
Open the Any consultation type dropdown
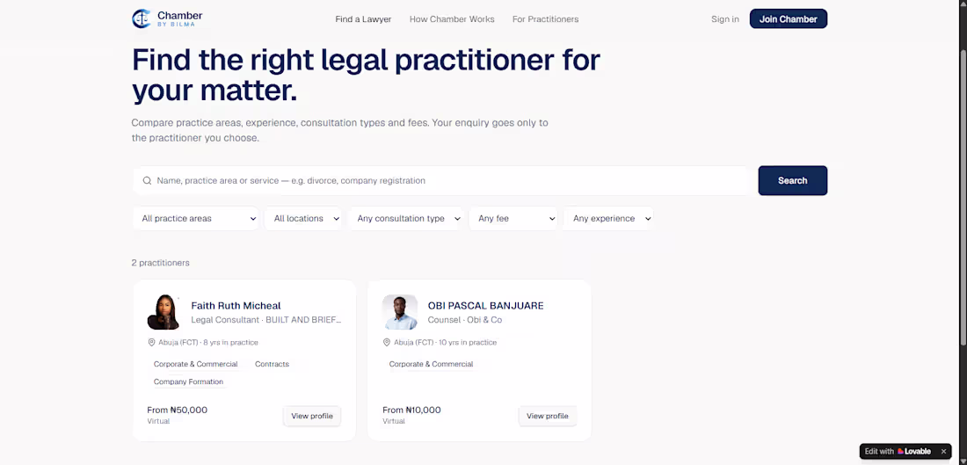[406, 218]
